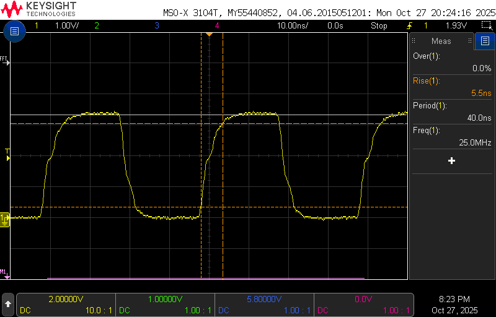The image size is (496, 317).
Task: Select the Meas sidebar tab
Action: (441, 41)
